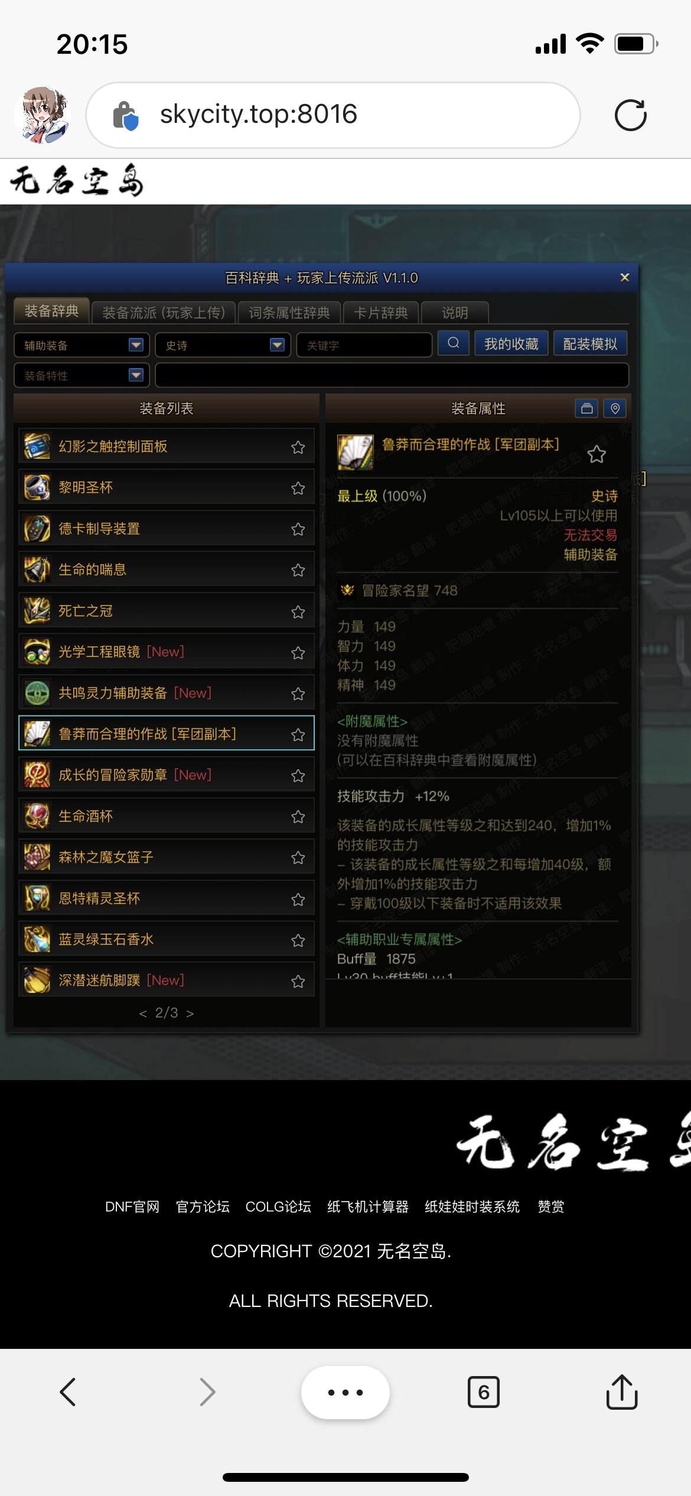Tap the share icon in browser toolbar
Viewport: 691px width, 1496px height.
point(621,1392)
